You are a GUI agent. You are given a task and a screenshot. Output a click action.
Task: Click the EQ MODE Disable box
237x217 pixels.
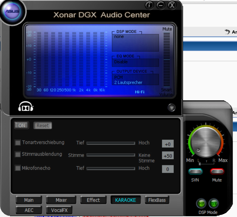click(135, 62)
